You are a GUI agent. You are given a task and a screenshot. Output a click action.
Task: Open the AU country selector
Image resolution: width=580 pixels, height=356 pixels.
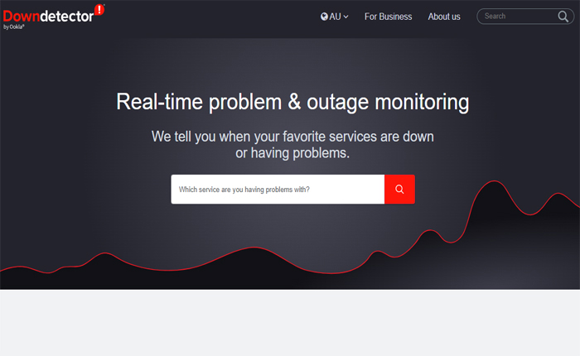point(335,17)
